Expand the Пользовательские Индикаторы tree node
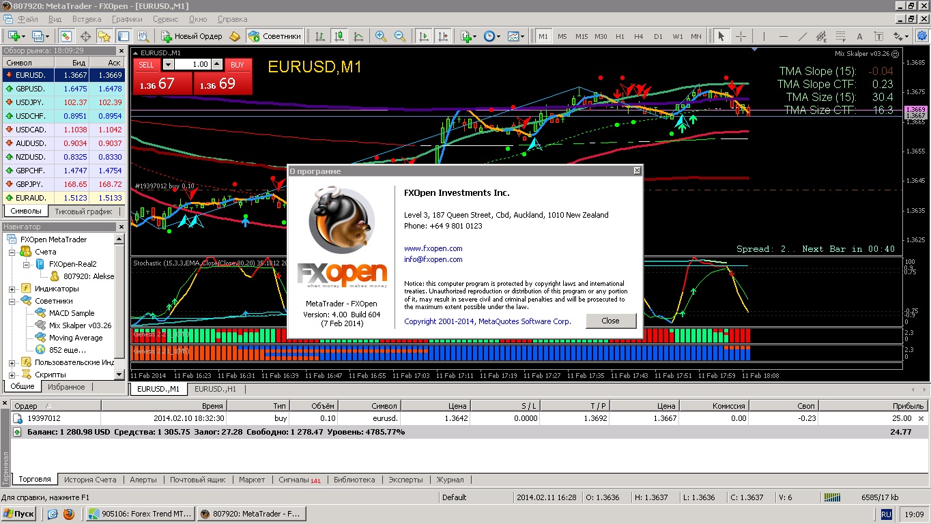The image size is (931, 524). coord(12,362)
